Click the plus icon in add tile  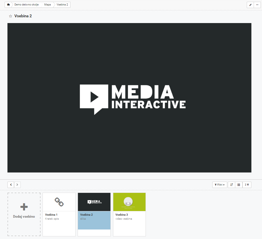pyautogui.click(x=24, y=207)
